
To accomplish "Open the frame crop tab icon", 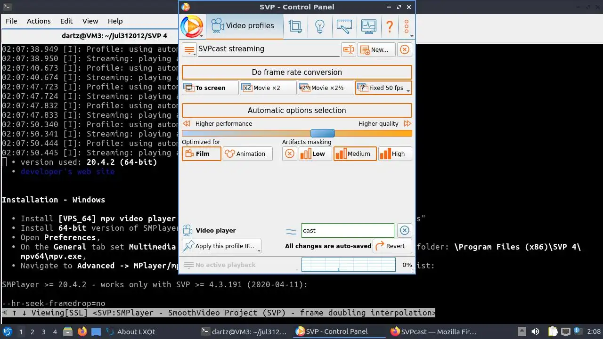I will (295, 26).
